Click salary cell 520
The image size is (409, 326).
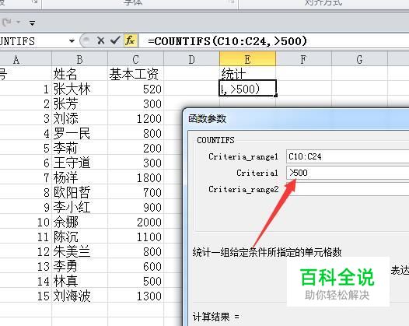135,89
